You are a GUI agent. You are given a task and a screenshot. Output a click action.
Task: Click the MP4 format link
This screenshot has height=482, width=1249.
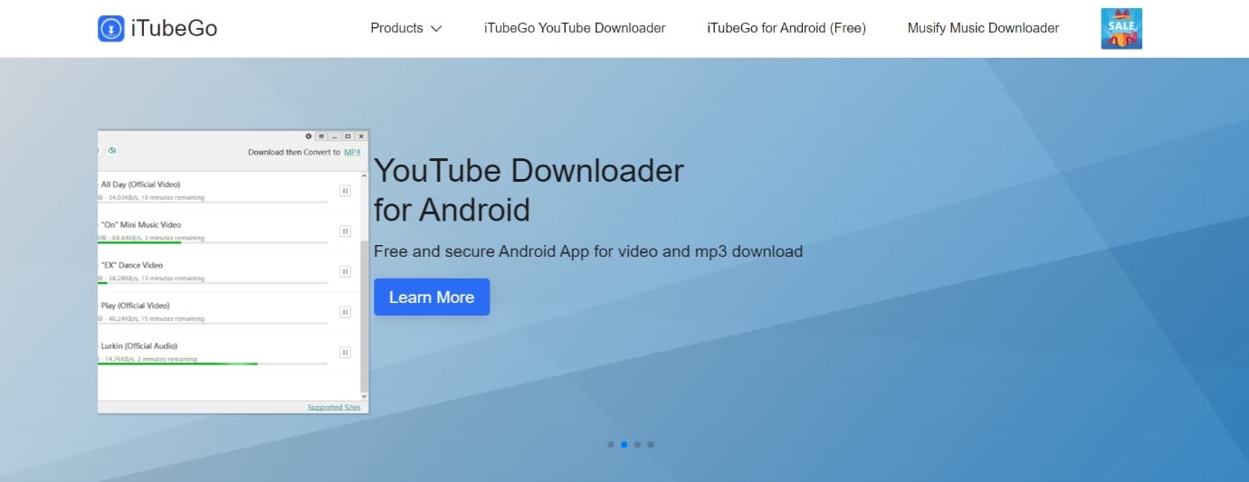[x=352, y=152]
